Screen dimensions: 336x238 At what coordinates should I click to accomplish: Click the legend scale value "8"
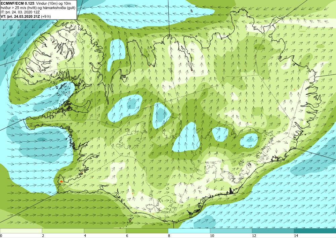point(169,236)
